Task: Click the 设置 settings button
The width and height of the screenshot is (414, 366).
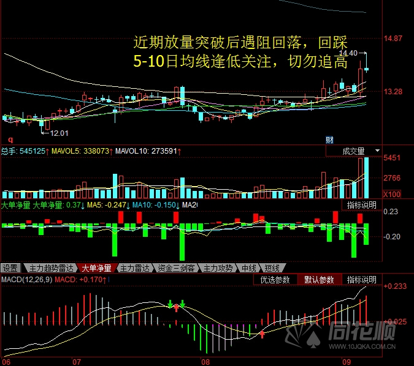Action: pos(10,268)
